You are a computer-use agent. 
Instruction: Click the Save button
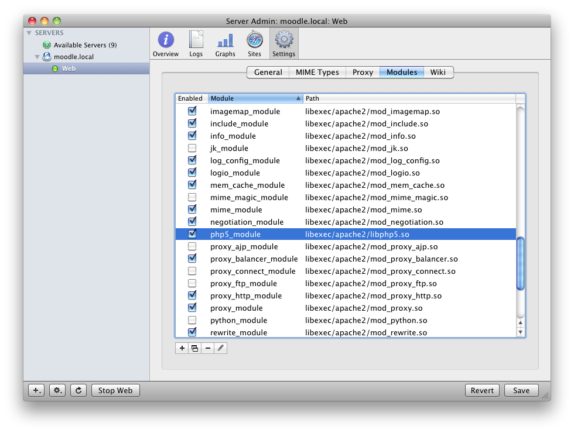click(521, 390)
